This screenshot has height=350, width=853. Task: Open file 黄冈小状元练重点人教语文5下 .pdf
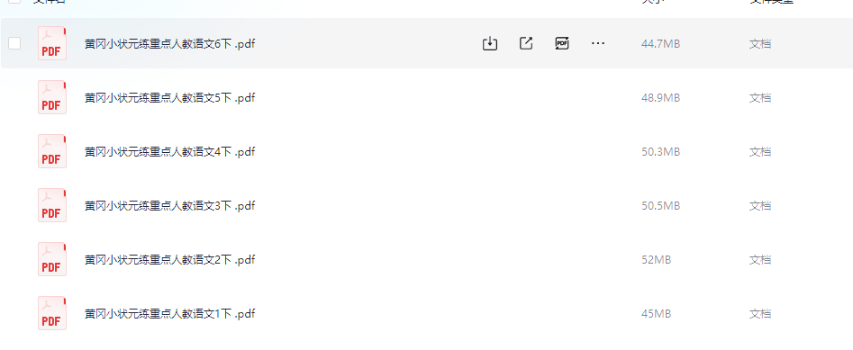[169, 98]
